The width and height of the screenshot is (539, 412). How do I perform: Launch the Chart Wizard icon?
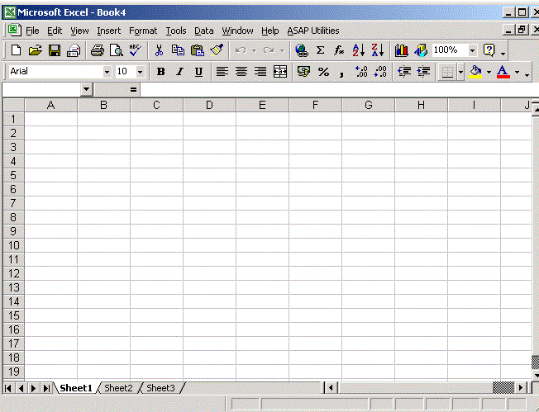pos(401,50)
